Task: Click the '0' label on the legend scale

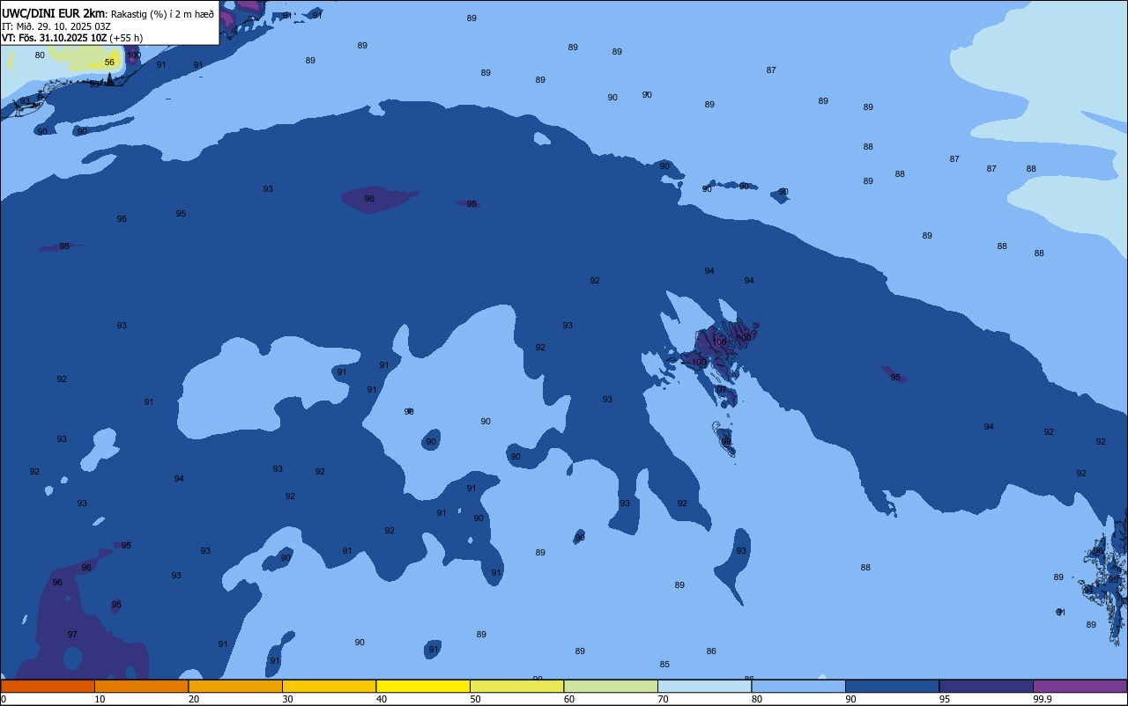Action: pyautogui.click(x=4, y=699)
